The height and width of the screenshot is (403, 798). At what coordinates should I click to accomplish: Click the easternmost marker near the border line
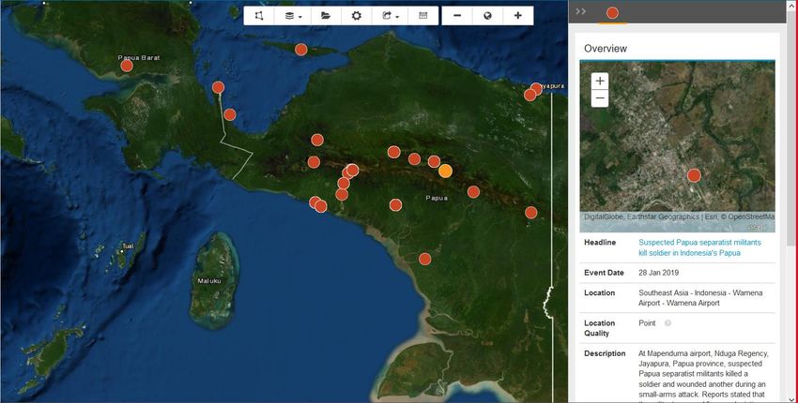pos(530,213)
